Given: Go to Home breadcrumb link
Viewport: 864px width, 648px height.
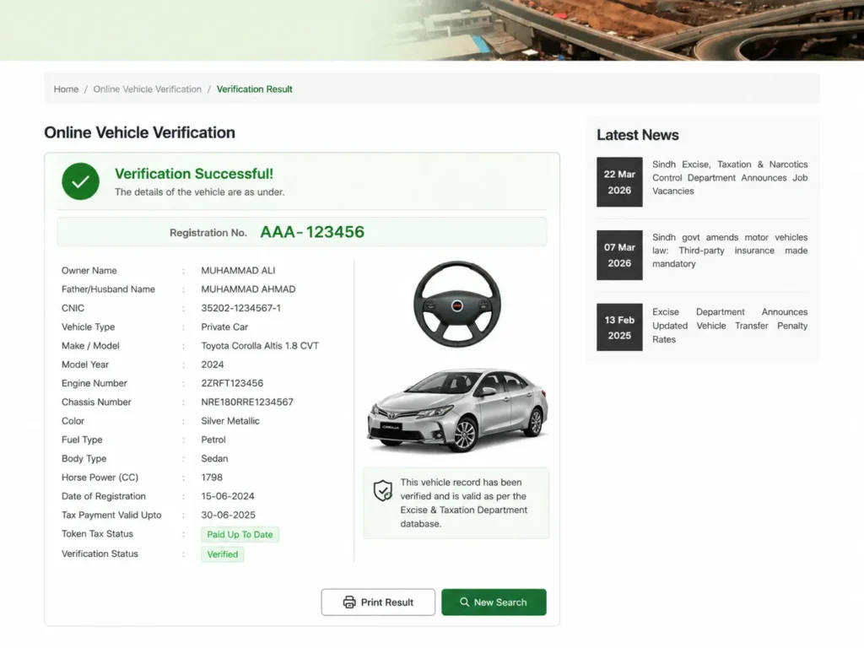Looking at the screenshot, I should pyautogui.click(x=66, y=89).
